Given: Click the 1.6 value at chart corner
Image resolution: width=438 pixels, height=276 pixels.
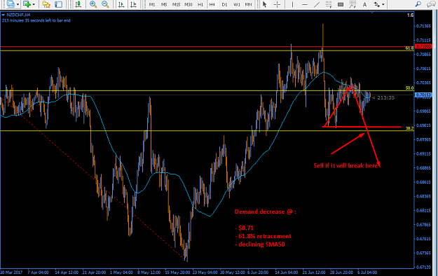Looking at the screenshot, I should (410, 15).
